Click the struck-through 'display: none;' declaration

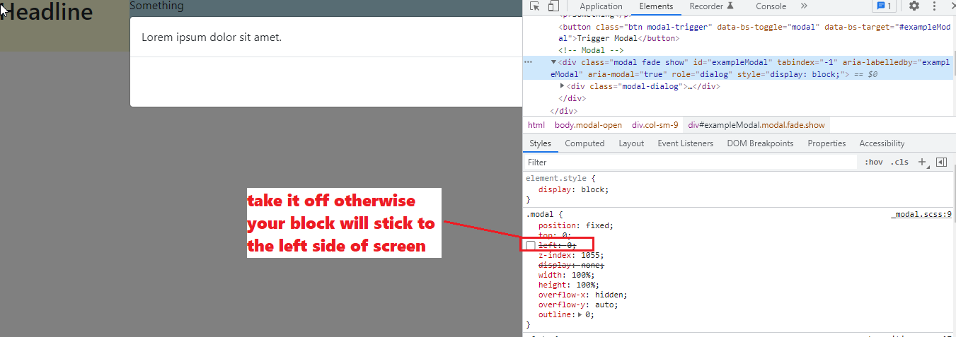pos(571,265)
